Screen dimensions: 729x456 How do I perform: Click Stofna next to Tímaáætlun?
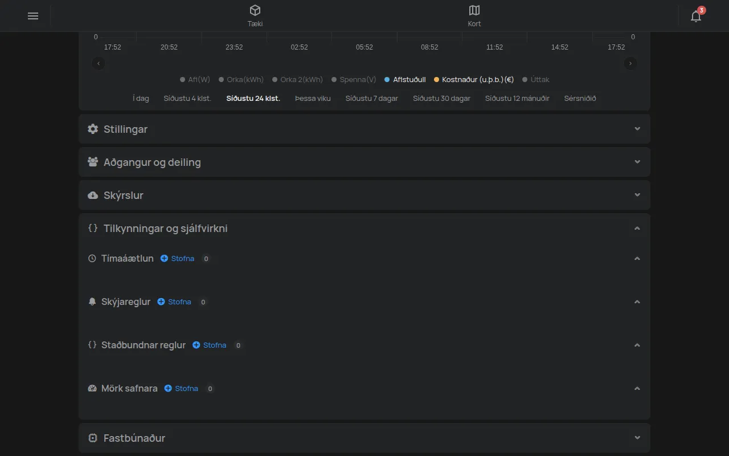(x=178, y=258)
